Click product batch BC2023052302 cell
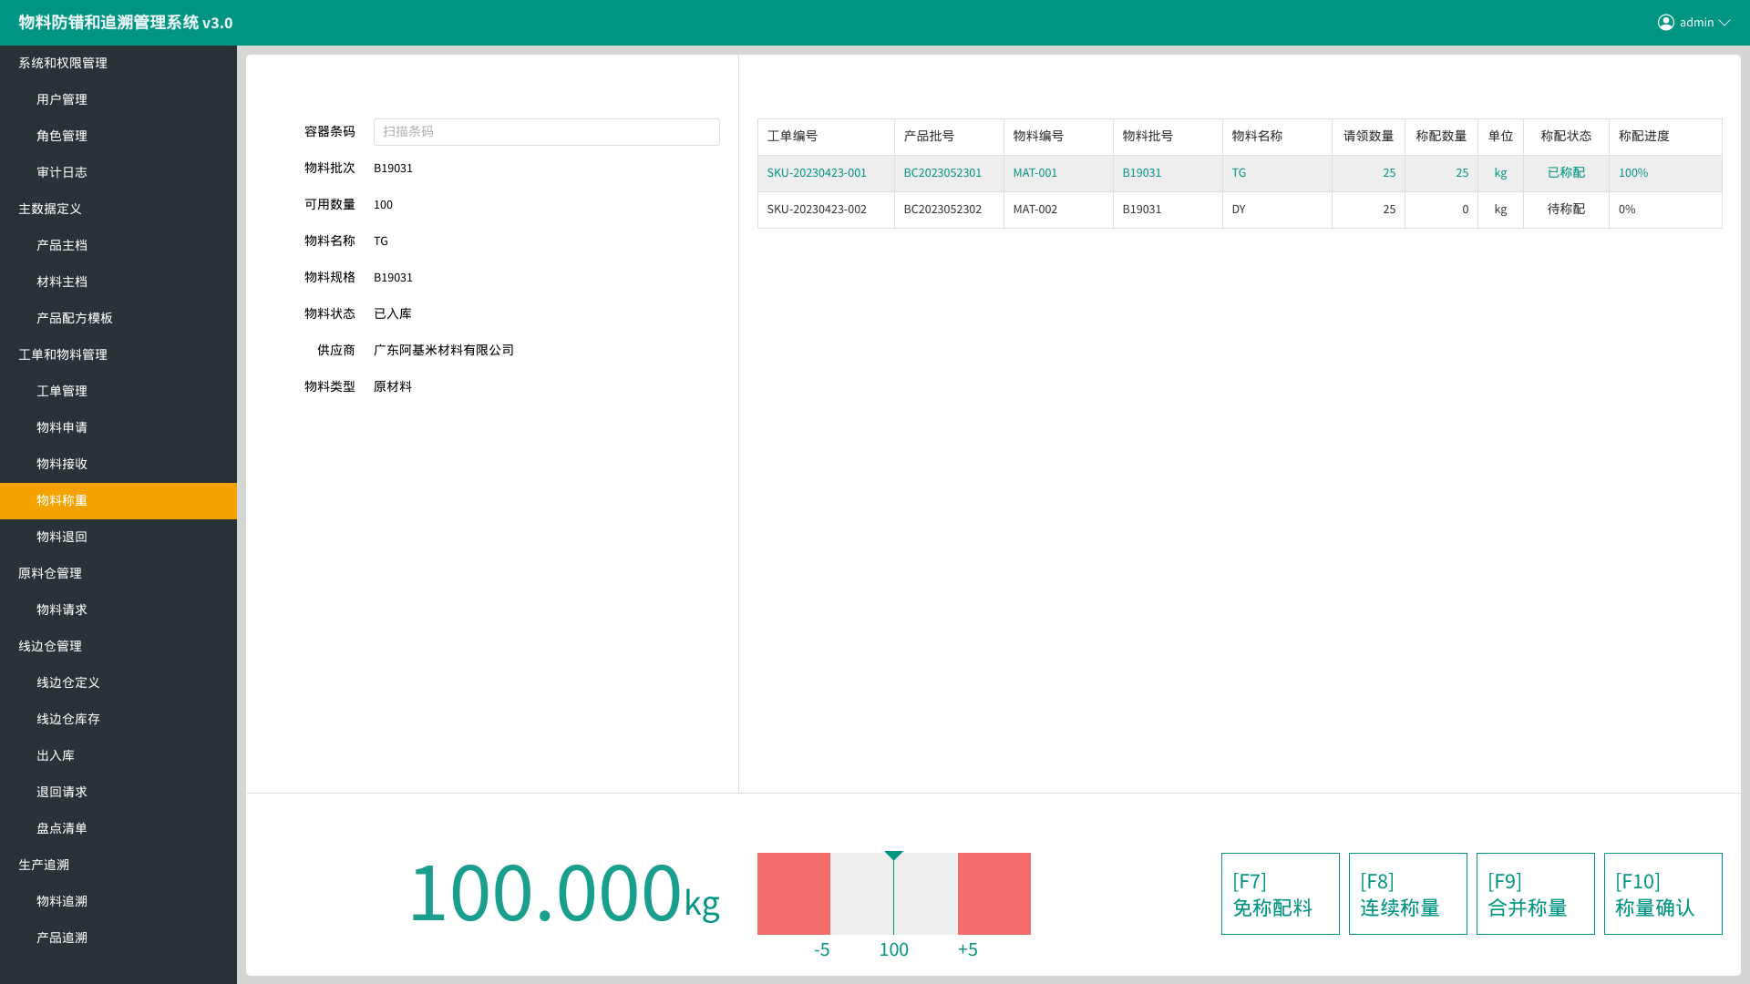Viewport: 1750px width, 984px height. coord(949,210)
